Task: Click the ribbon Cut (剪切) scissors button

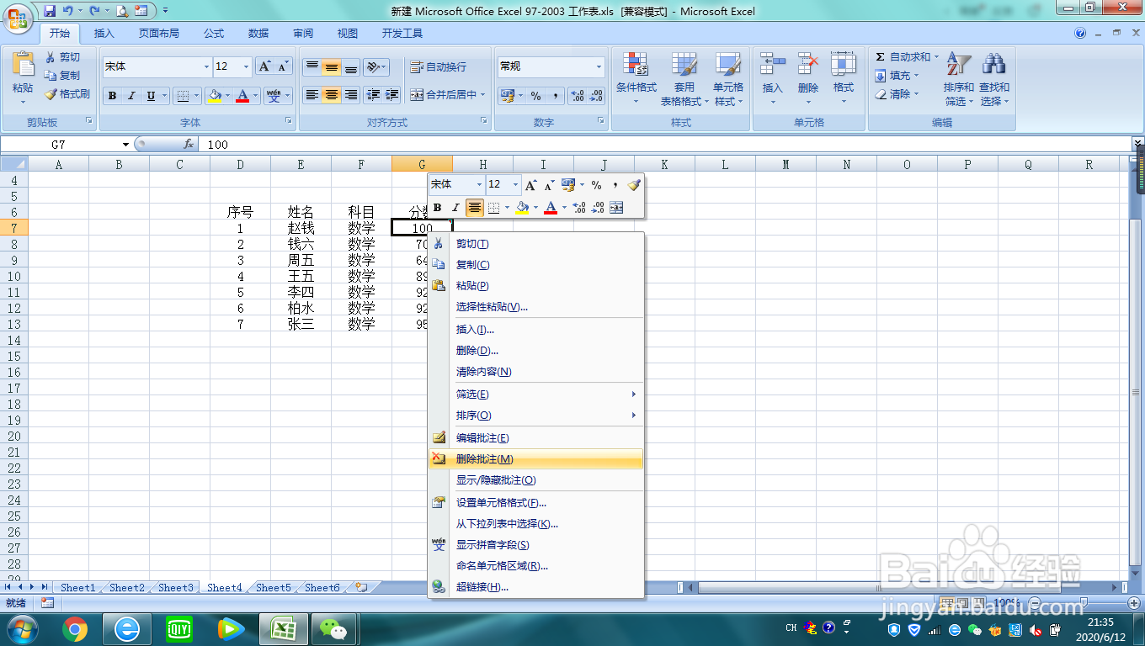Action: pyautogui.click(x=63, y=57)
